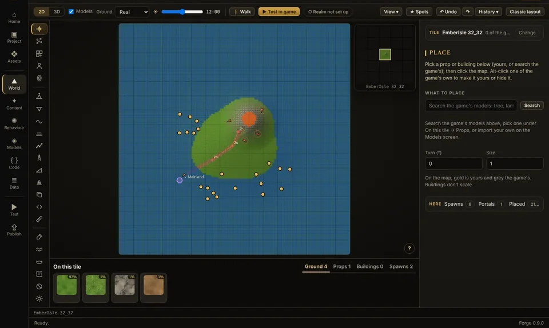
Task: Click the Undo button
Action: (448, 11)
